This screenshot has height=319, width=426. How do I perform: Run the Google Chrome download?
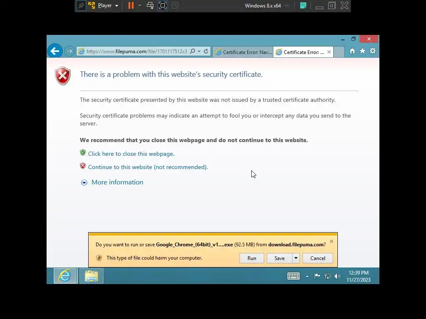pos(252,258)
